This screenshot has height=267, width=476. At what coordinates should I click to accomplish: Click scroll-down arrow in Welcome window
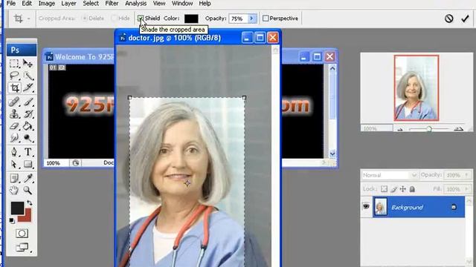click(332, 154)
